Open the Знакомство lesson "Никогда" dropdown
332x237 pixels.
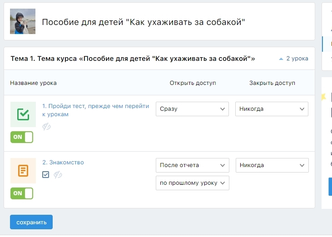point(272,165)
